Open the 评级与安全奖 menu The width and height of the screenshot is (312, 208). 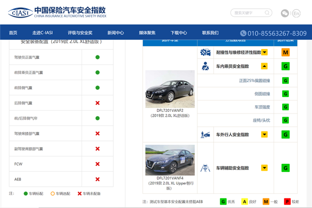(80, 33)
